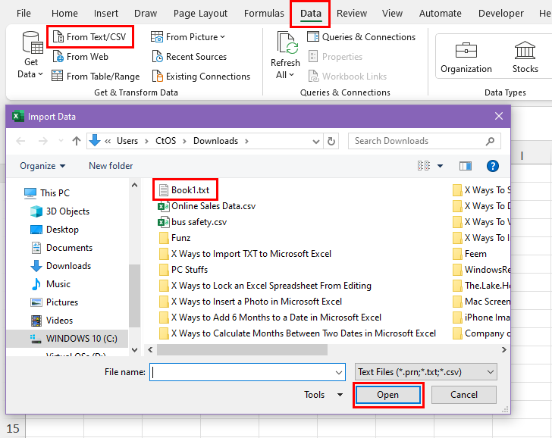Viewport: 552px width, 438px height.
Task: Click the change view icon
Action: [x=424, y=166]
